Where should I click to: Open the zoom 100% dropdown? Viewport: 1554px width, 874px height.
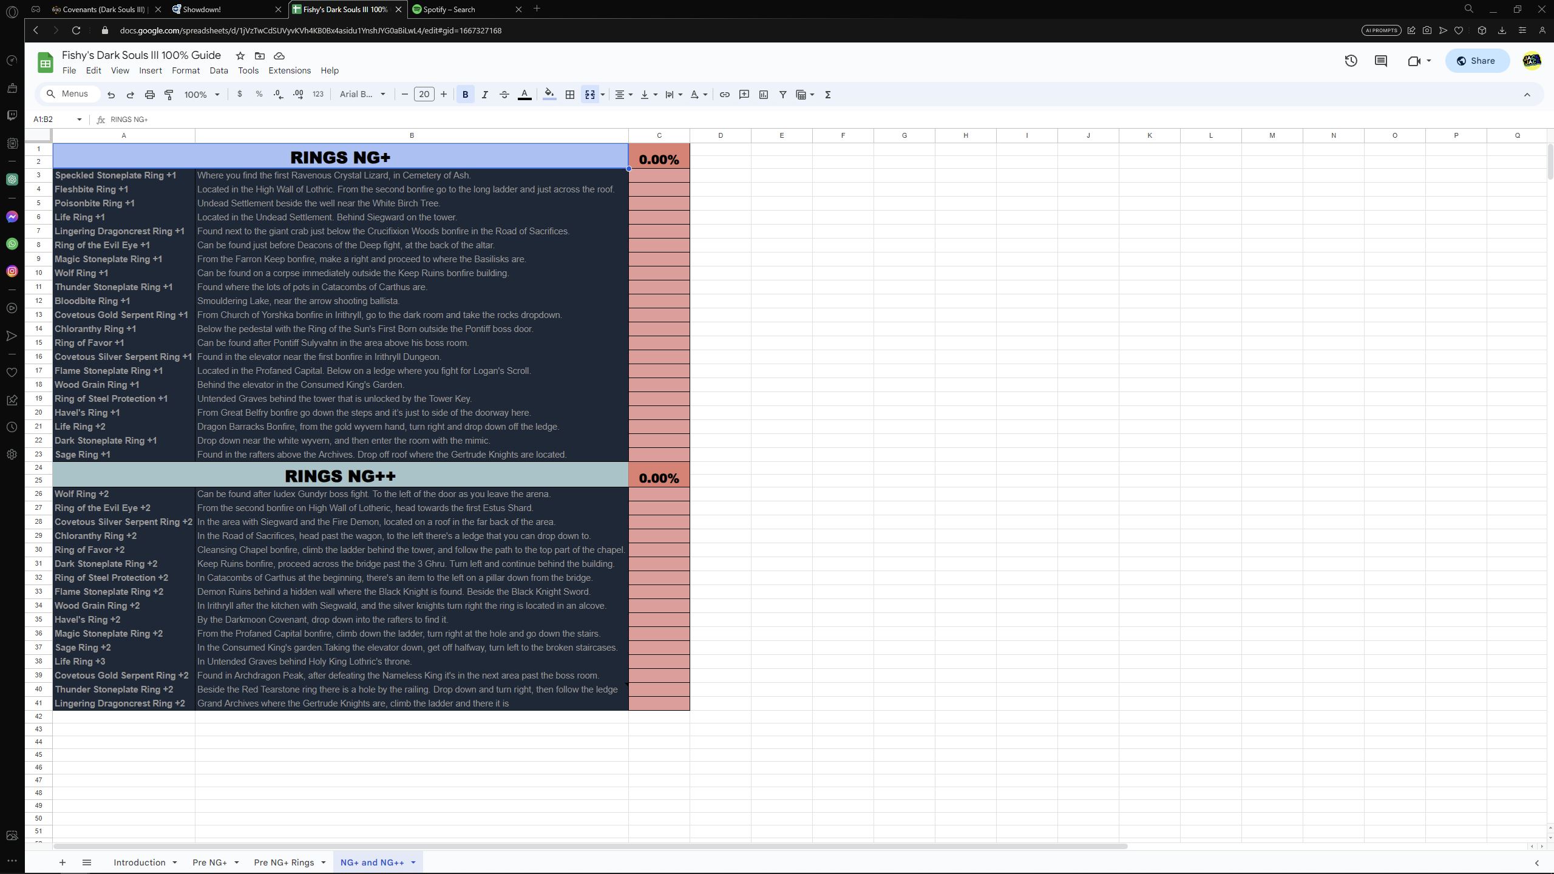pos(202,95)
